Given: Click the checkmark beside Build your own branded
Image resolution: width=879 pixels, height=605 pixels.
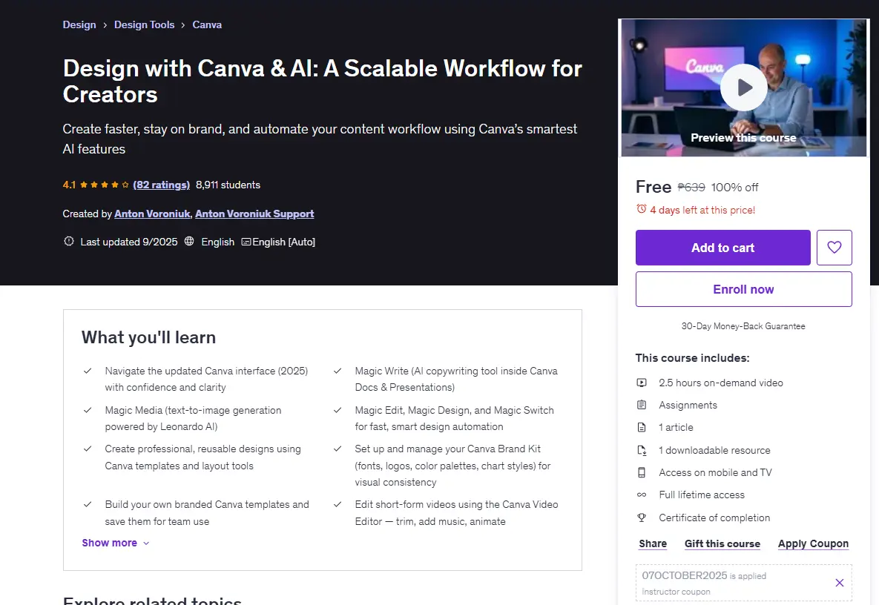Looking at the screenshot, I should point(88,504).
